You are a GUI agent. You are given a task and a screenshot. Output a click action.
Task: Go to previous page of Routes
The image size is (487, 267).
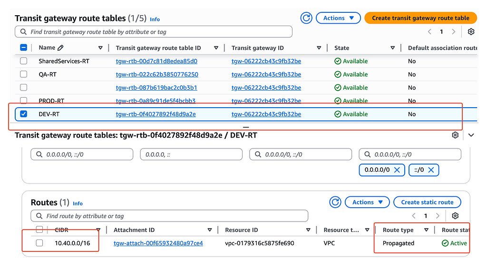414,216
